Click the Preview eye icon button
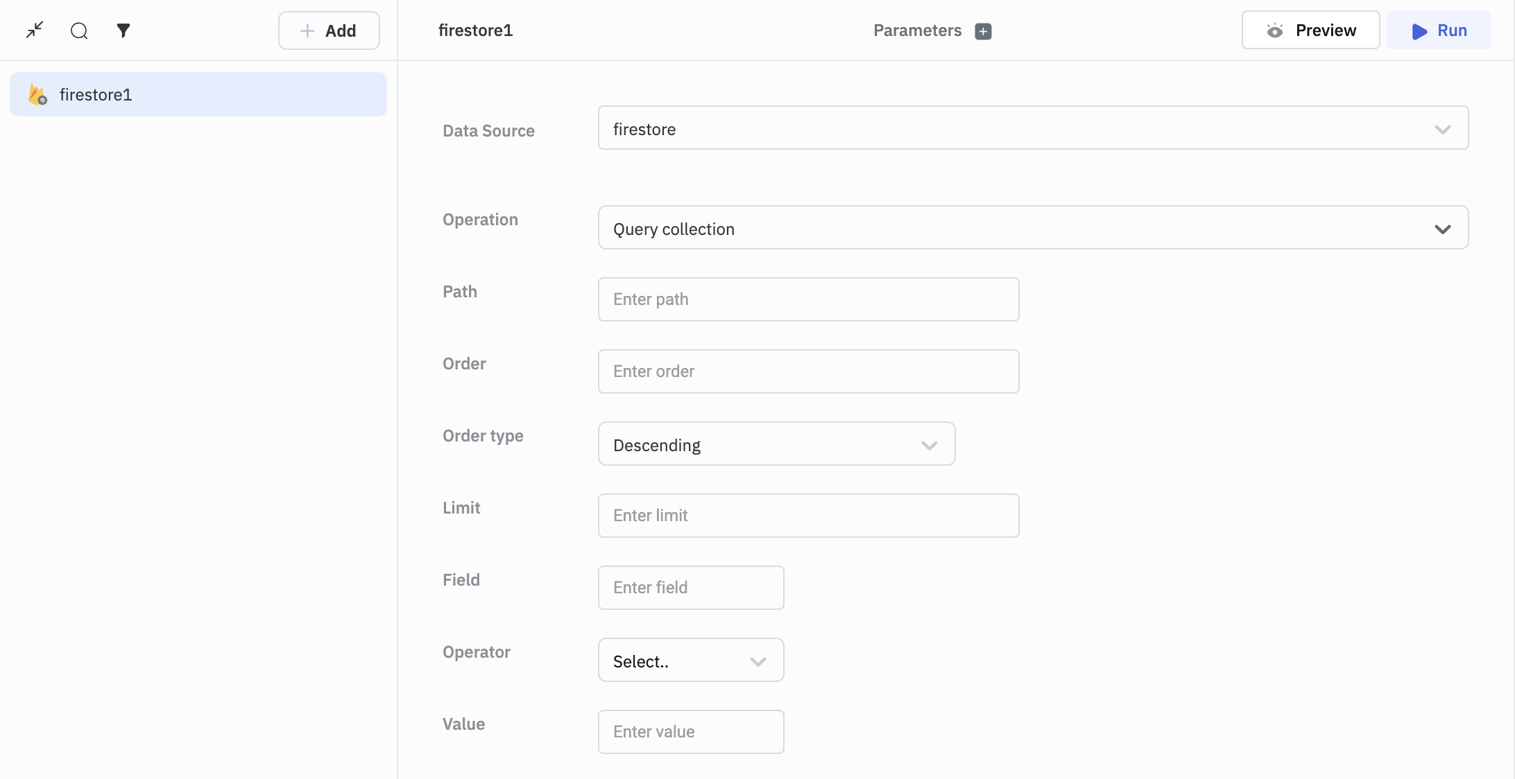This screenshot has width=1515, height=779. point(1276,29)
